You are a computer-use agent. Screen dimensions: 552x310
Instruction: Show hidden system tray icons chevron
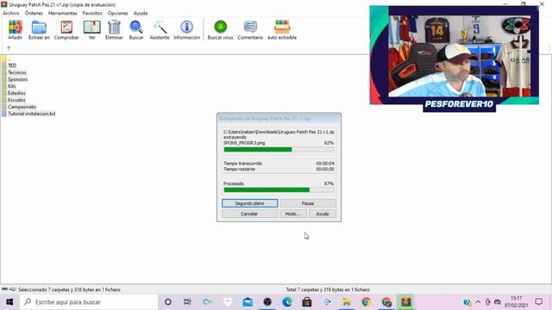pyautogui.click(x=478, y=302)
